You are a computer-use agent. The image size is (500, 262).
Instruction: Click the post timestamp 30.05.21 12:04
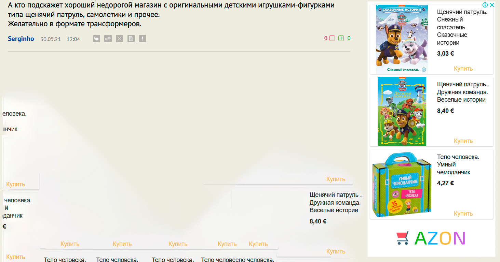pos(60,39)
